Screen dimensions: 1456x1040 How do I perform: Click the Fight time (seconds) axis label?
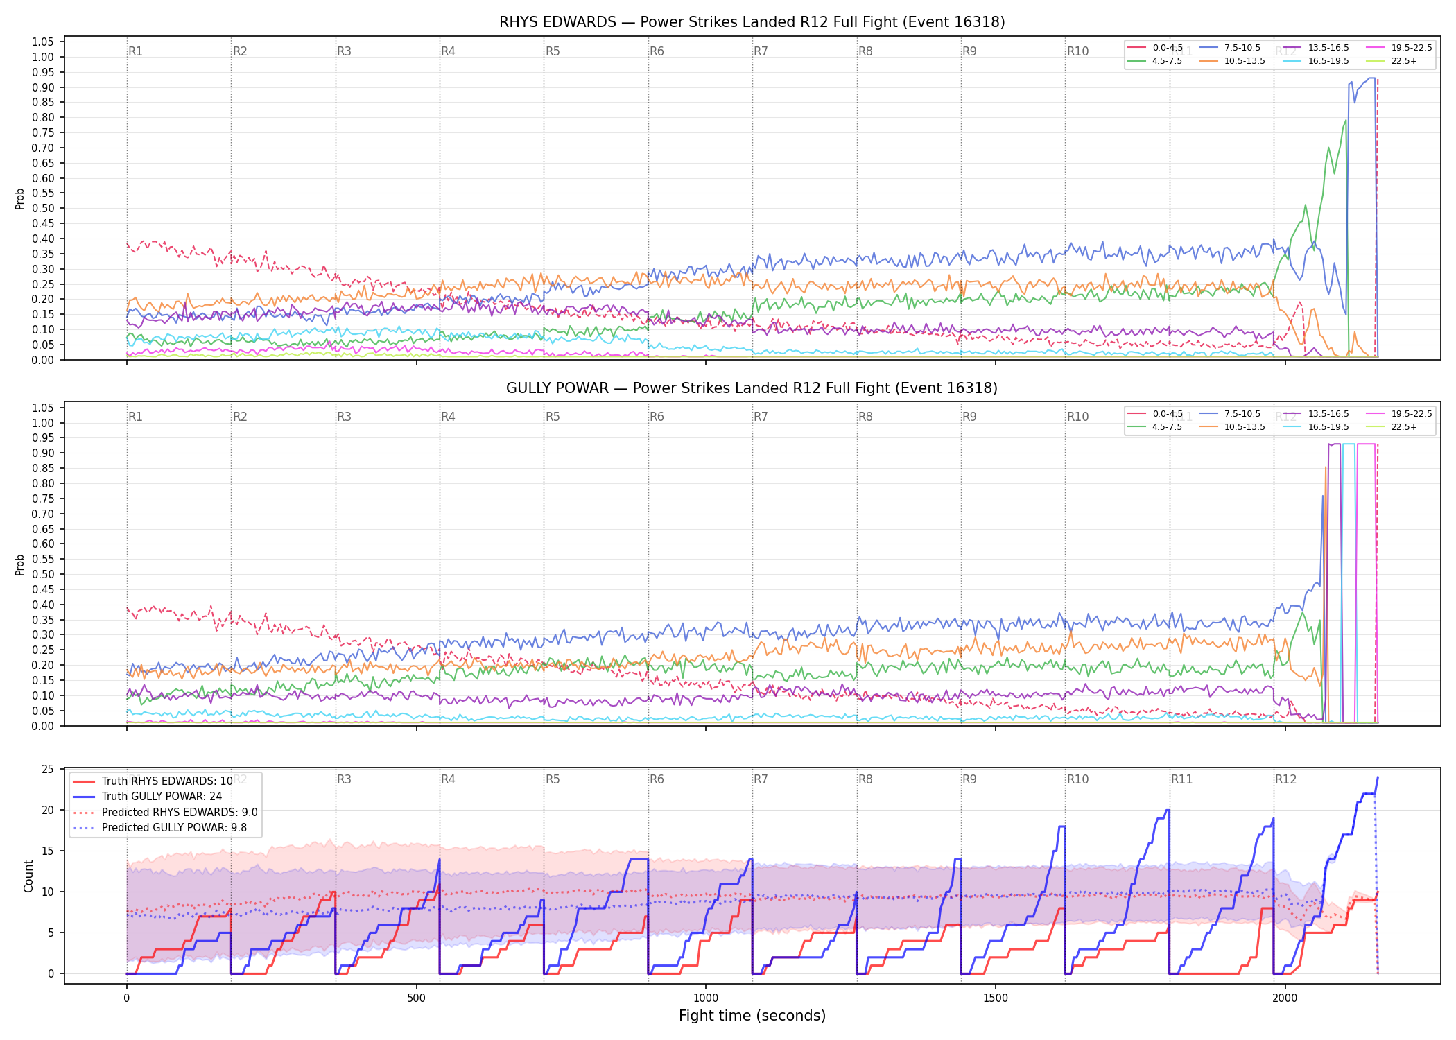[x=752, y=1016]
